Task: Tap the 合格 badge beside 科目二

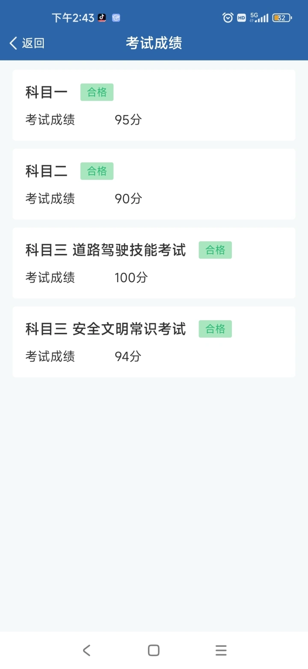Action: pyautogui.click(x=97, y=171)
